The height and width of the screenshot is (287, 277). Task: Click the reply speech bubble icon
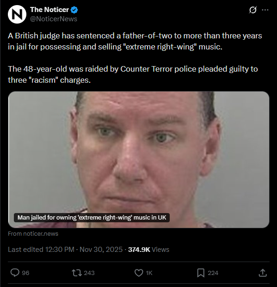coord(15,273)
